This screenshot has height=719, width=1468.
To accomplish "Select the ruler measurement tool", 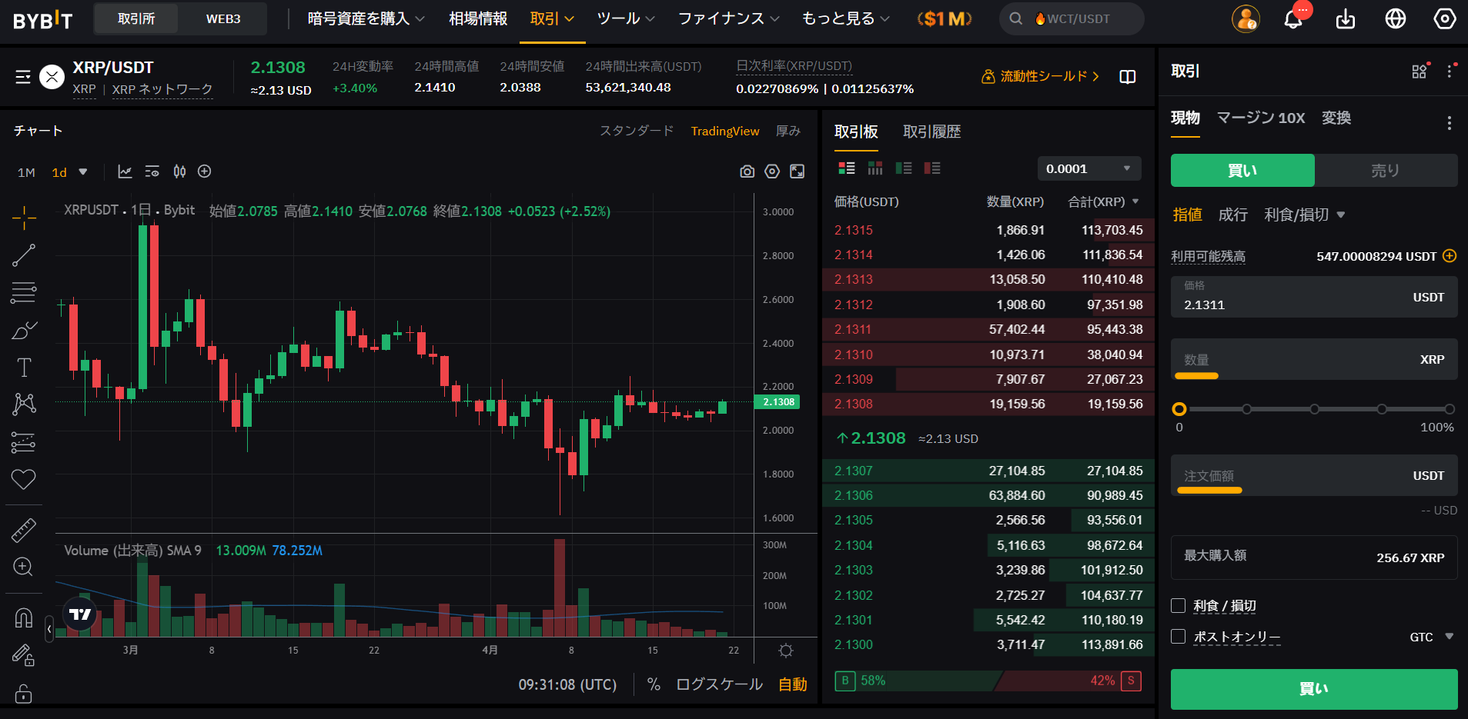I will tap(23, 529).
